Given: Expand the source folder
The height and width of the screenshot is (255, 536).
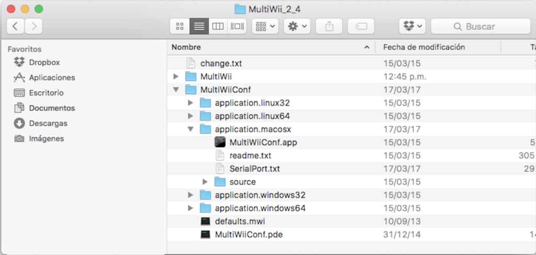Looking at the screenshot, I should pos(205,182).
